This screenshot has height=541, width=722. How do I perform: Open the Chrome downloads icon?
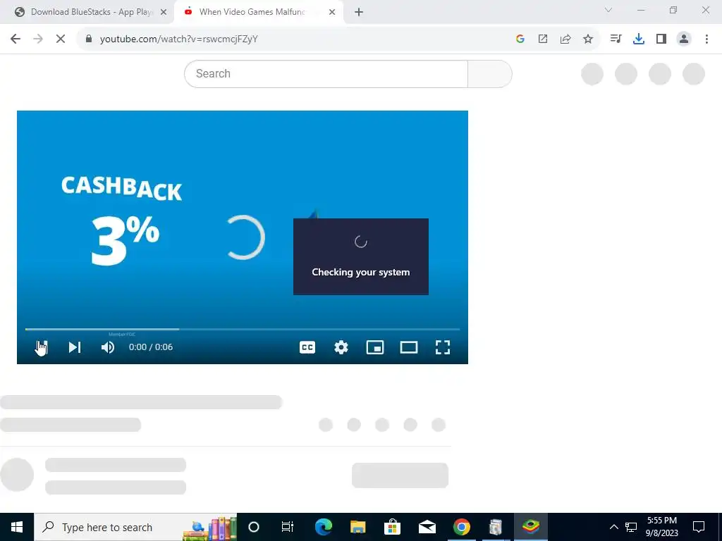pos(639,39)
